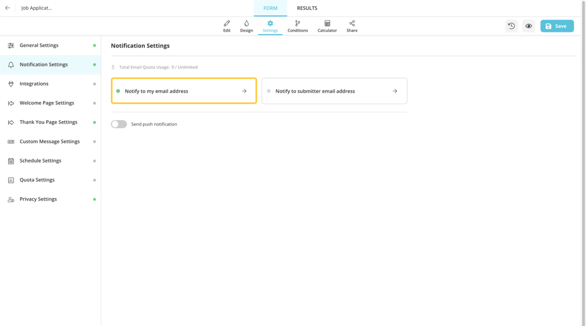Open Schedule Settings in sidebar
The image size is (586, 326).
click(x=40, y=161)
